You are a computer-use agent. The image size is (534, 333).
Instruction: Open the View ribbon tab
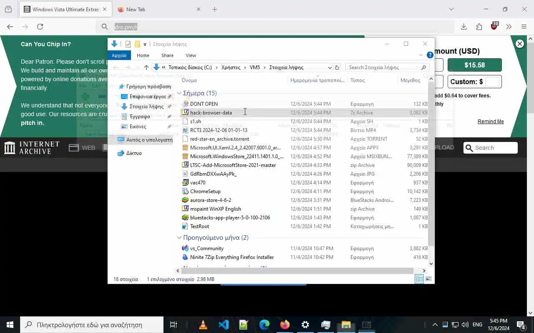[191, 55]
